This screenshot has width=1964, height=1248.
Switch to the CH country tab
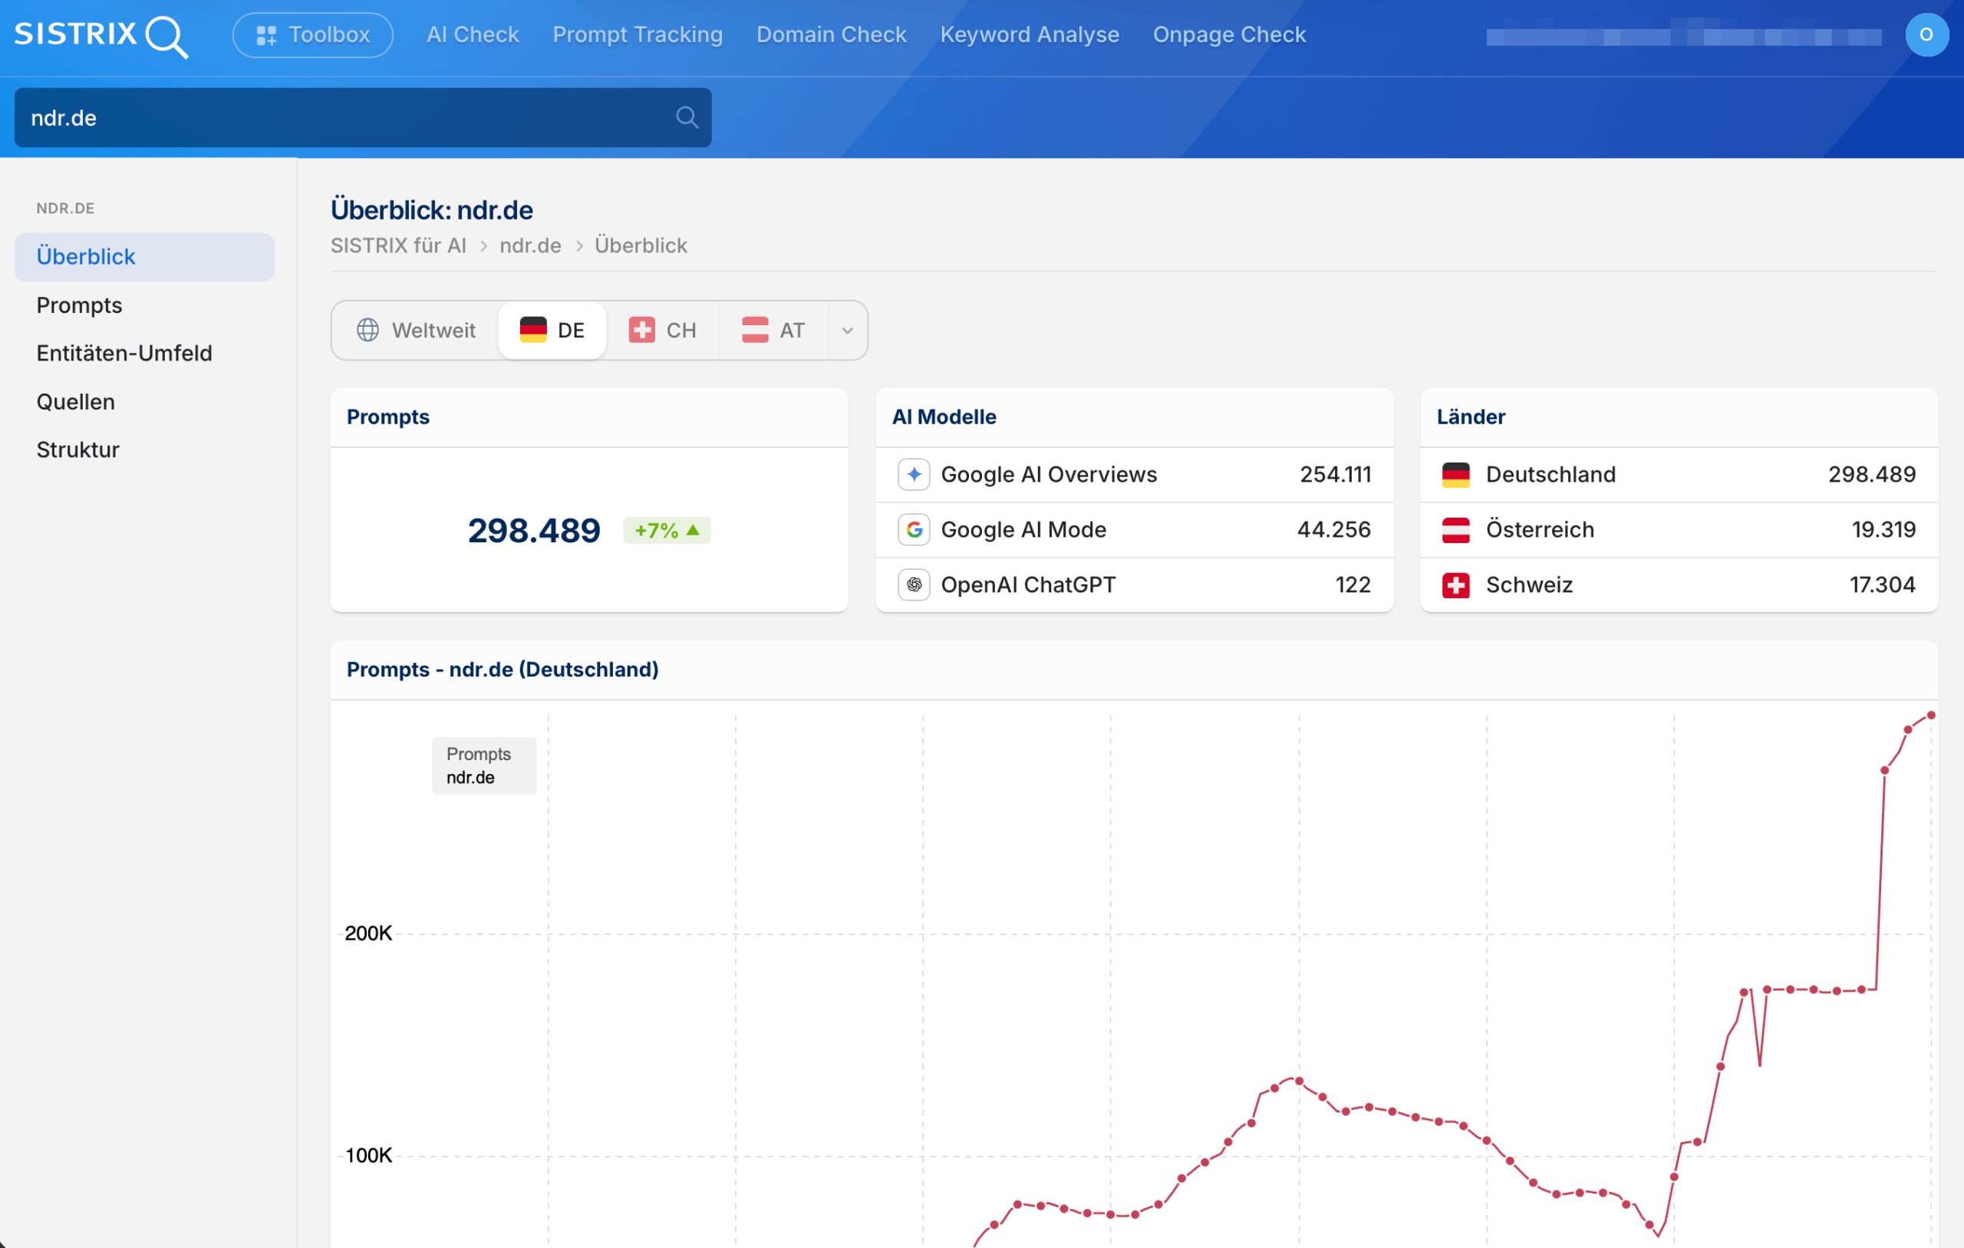coord(662,331)
